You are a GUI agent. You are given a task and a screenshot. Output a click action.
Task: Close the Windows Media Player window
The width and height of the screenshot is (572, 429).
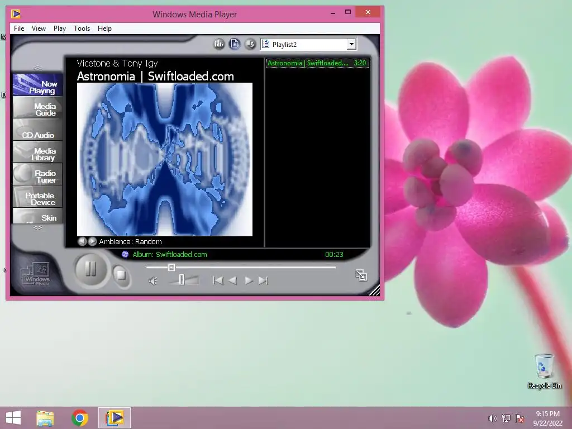click(x=368, y=12)
